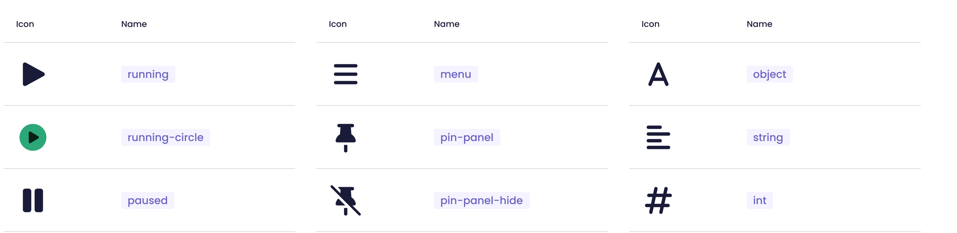Select the "object" name tag
Image resolution: width=957 pixels, height=233 pixels.
point(770,74)
